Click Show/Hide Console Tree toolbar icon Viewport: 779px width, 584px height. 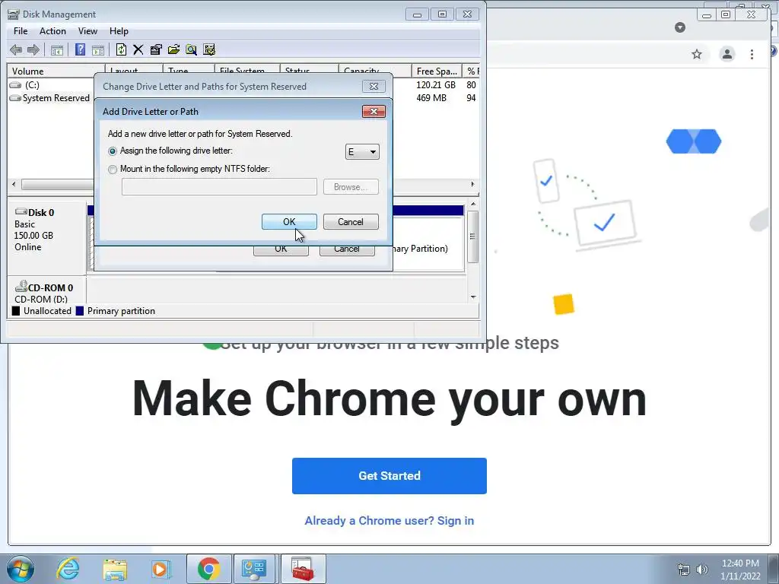(57, 49)
